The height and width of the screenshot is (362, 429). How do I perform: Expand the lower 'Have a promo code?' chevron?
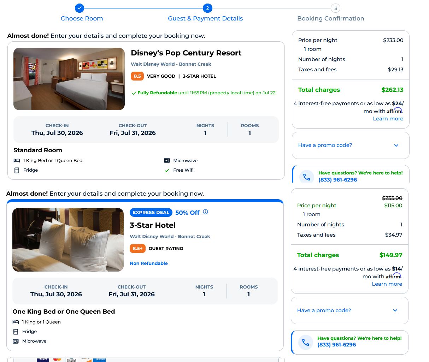click(x=395, y=310)
